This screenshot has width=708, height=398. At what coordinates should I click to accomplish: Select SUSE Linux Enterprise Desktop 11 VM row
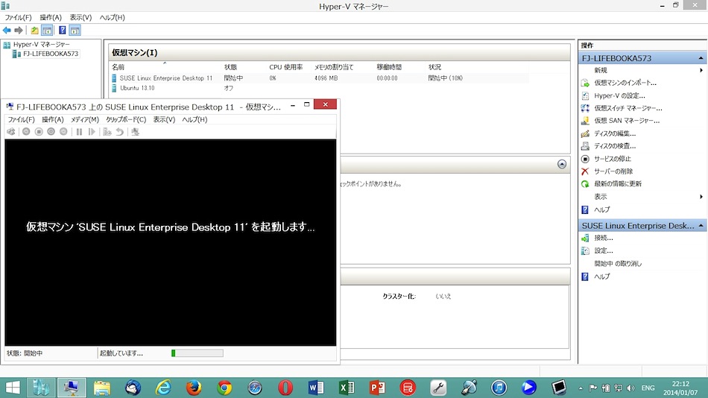(320, 78)
